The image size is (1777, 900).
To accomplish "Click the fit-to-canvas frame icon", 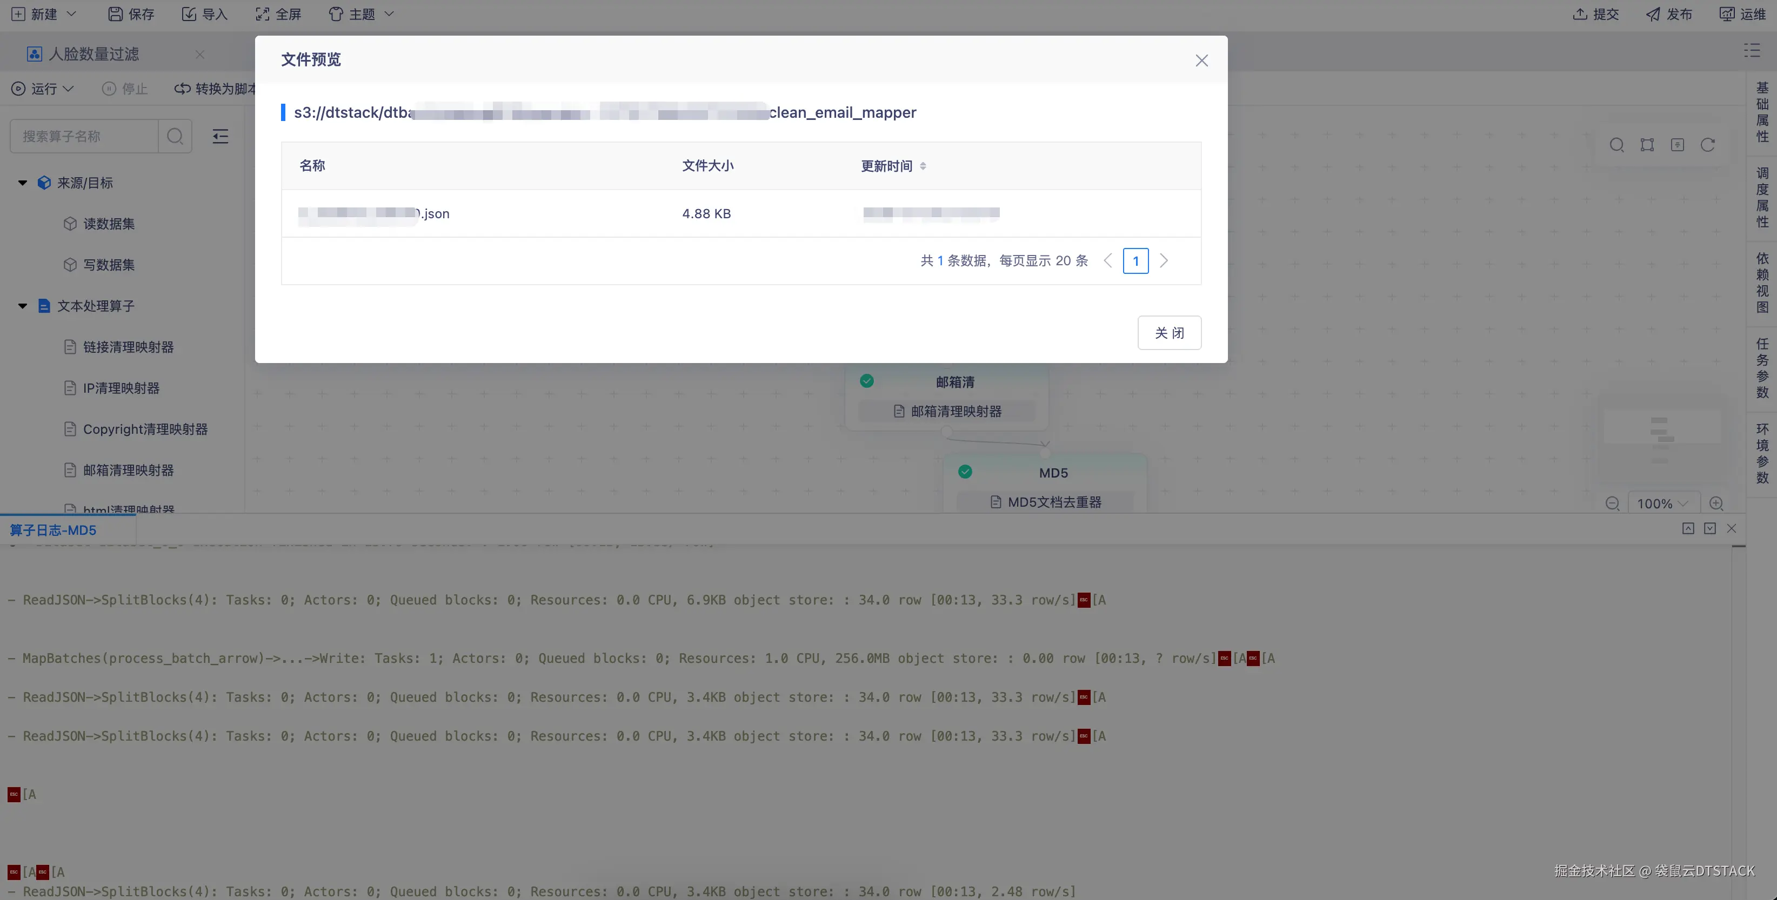I will (x=1647, y=145).
